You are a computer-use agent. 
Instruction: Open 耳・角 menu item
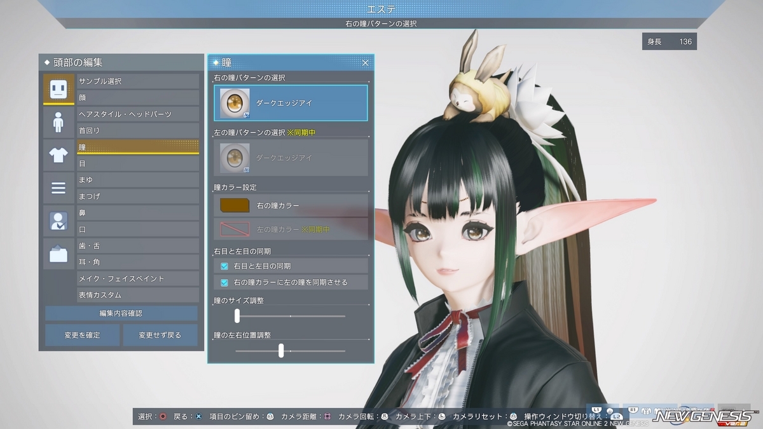(x=138, y=262)
